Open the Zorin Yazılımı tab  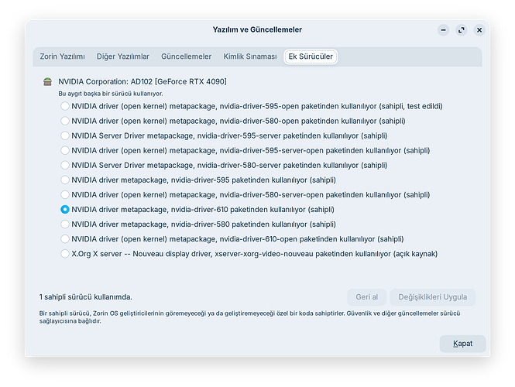63,57
